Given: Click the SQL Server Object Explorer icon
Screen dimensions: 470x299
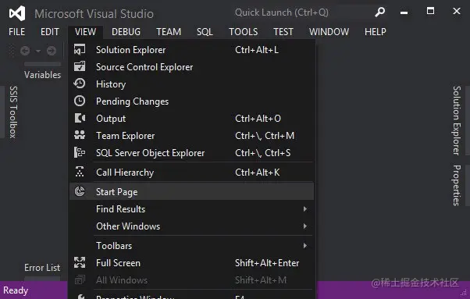Looking at the screenshot, I should pyautogui.click(x=80, y=152).
